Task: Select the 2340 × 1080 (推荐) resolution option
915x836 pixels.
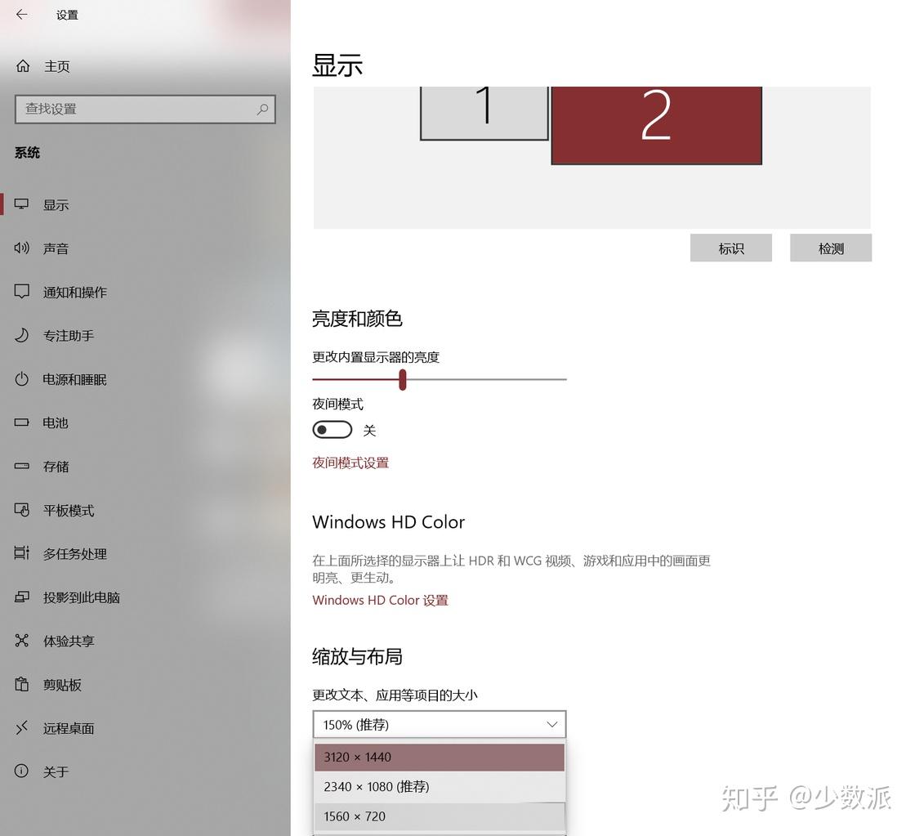Action: click(440, 786)
